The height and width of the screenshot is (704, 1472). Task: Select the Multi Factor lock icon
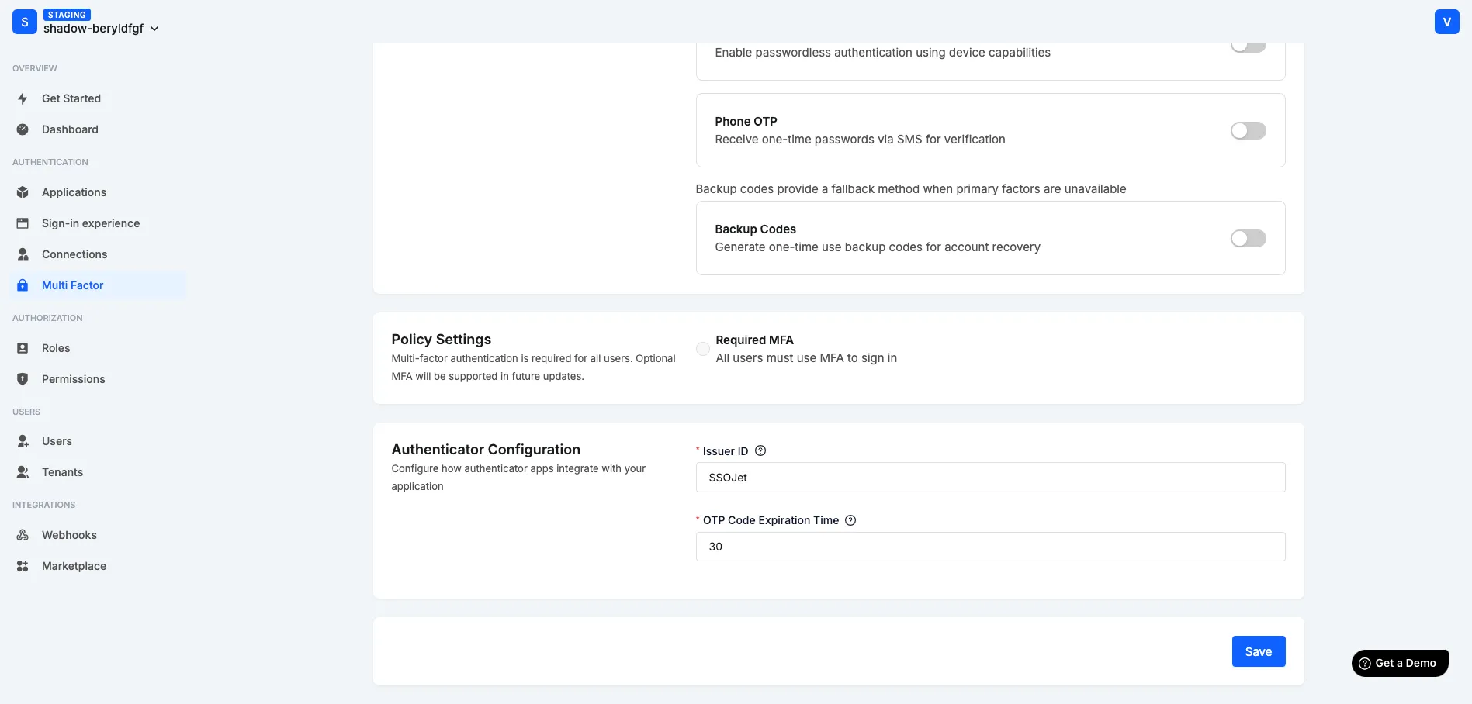coord(23,285)
